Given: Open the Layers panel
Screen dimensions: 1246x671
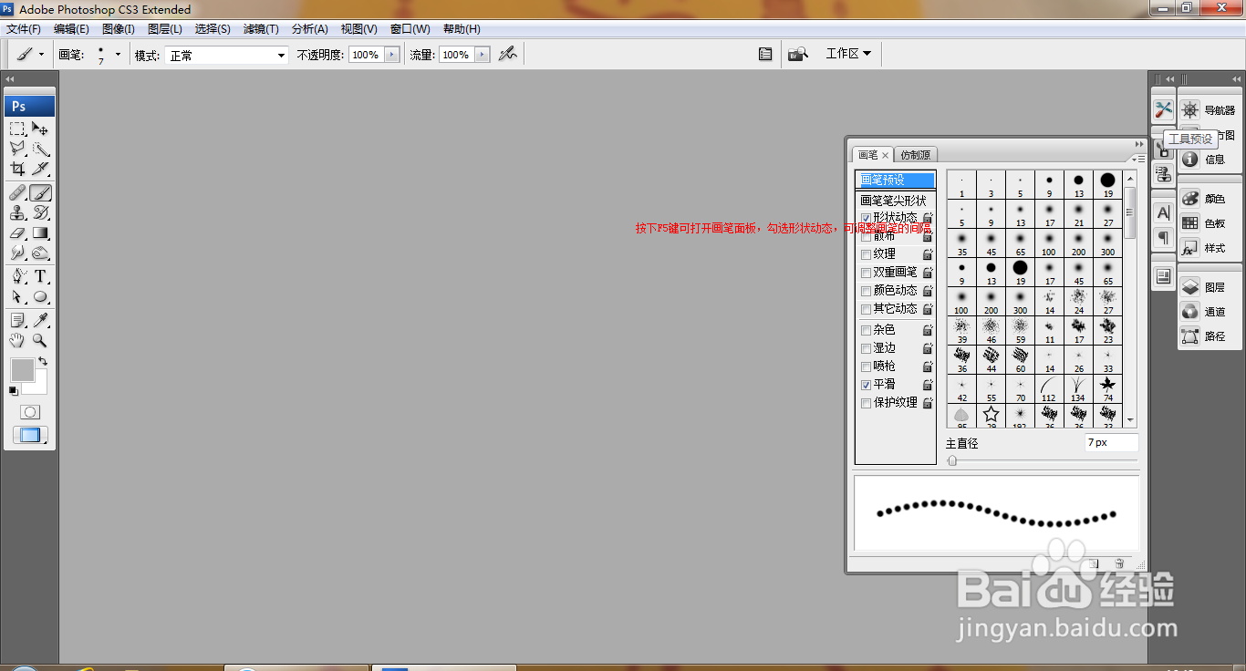Looking at the screenshot, I should [x=1204, y=287].
